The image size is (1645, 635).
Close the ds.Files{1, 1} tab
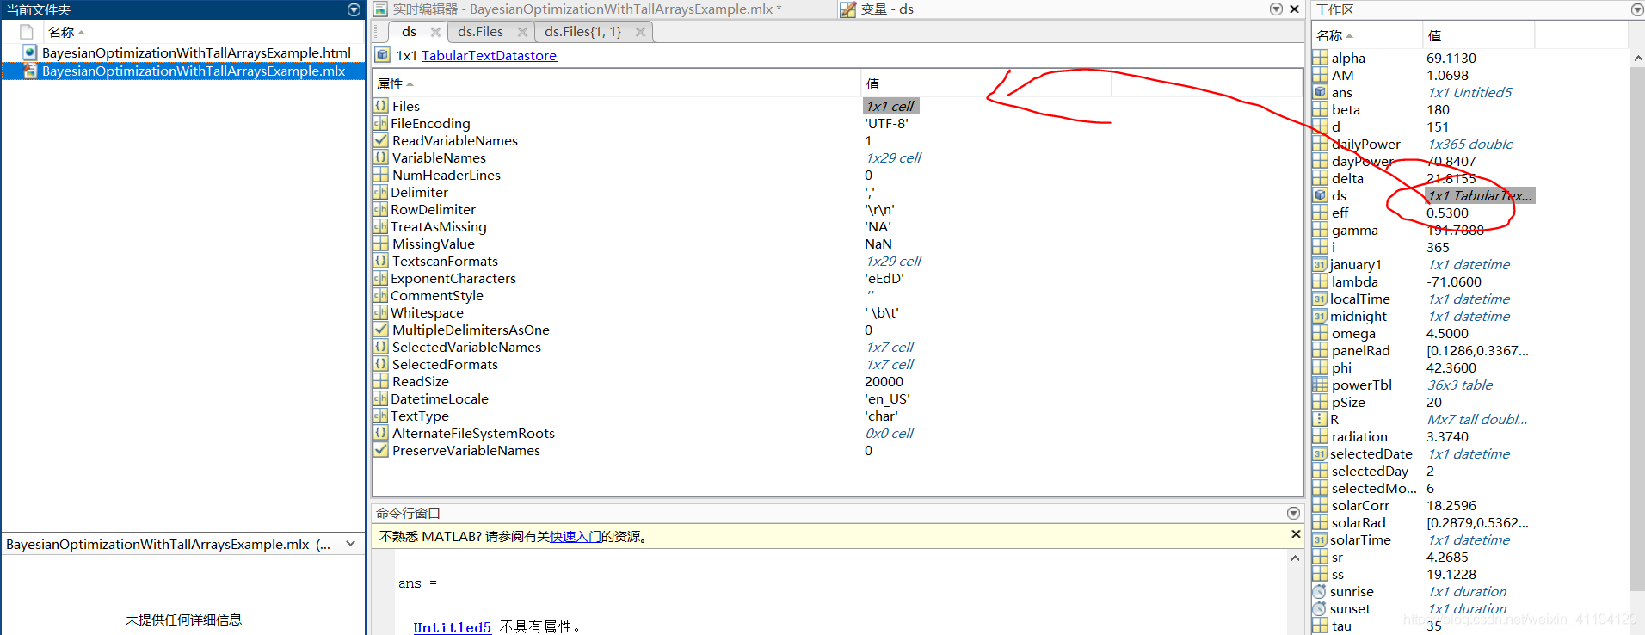640,32
